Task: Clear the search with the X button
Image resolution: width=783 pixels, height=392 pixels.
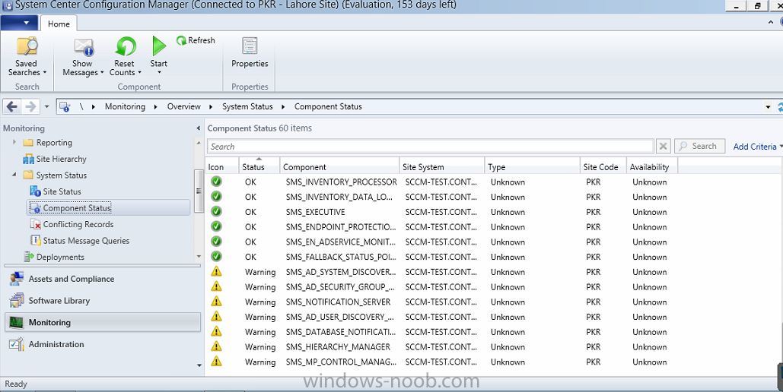Action: (x=663, y=147)
